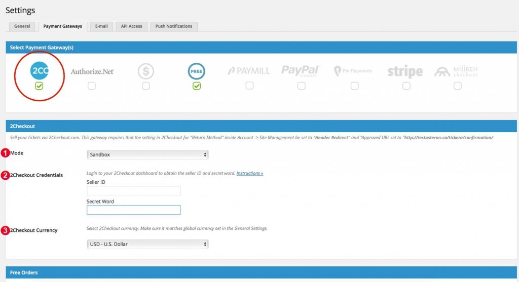The height and width of the screenshot is (282, 519).
Task: Click the Seller ID input field
Action: pos(133,190)
